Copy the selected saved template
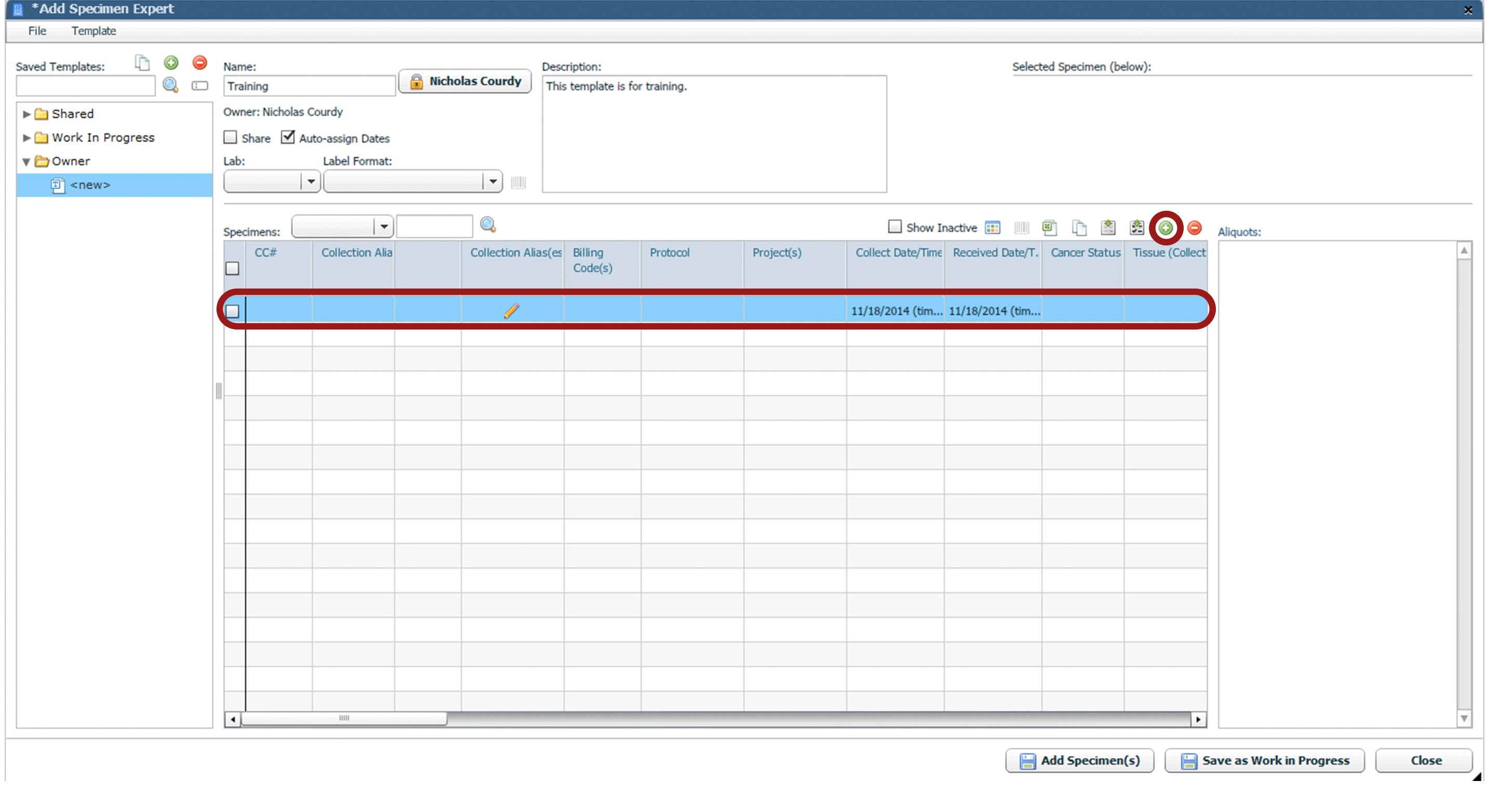 point(142,62)
